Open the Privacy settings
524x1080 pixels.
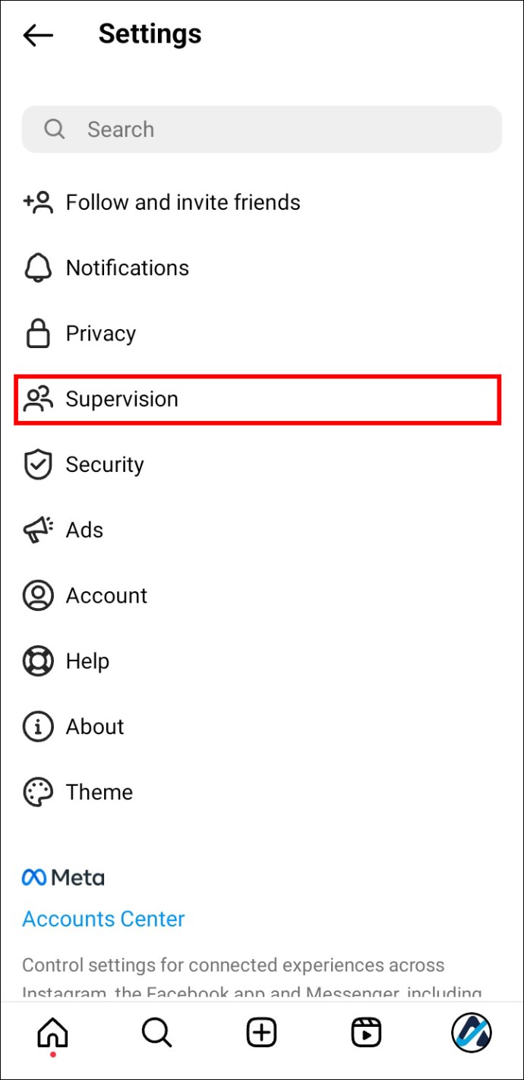tap(100, 334)
